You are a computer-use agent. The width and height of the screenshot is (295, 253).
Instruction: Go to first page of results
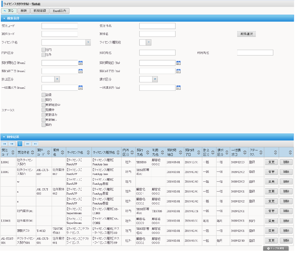[x=5, y=144]
